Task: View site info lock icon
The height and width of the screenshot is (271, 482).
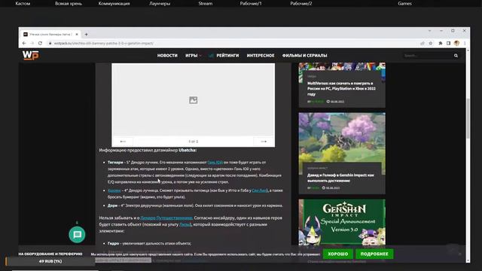Action: 50,44
